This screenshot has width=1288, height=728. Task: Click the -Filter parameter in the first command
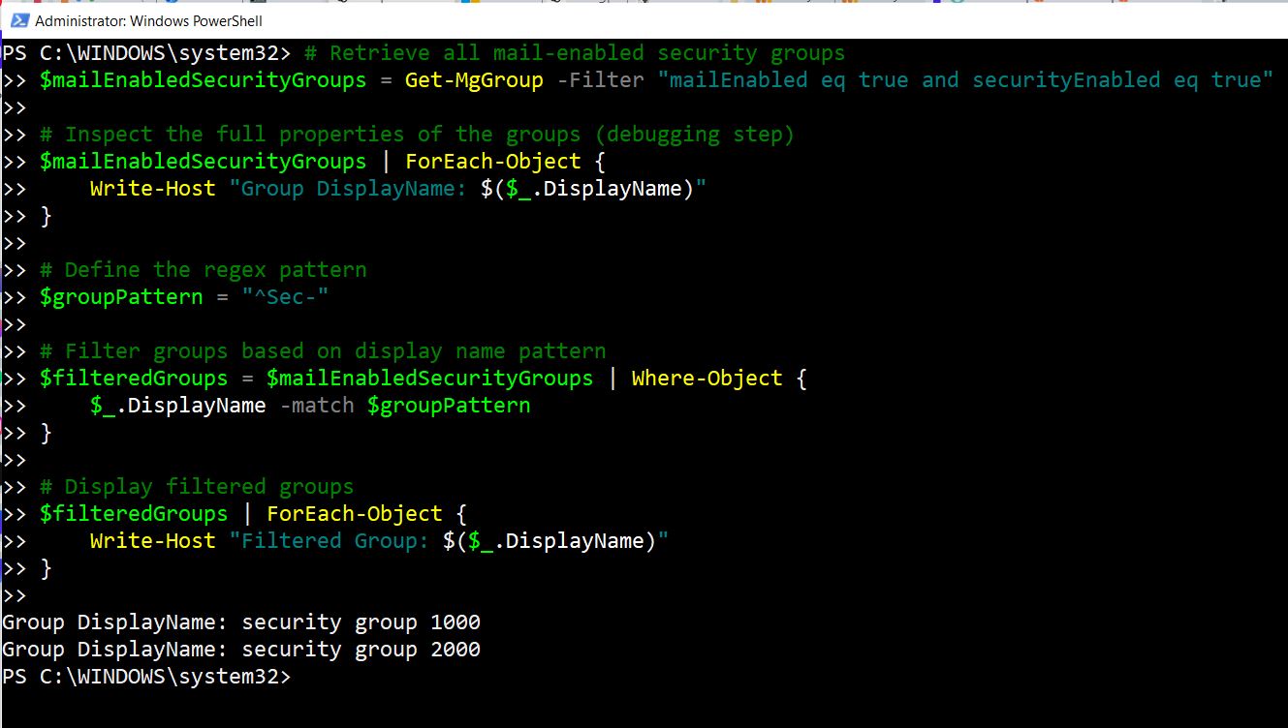[601, 80]
